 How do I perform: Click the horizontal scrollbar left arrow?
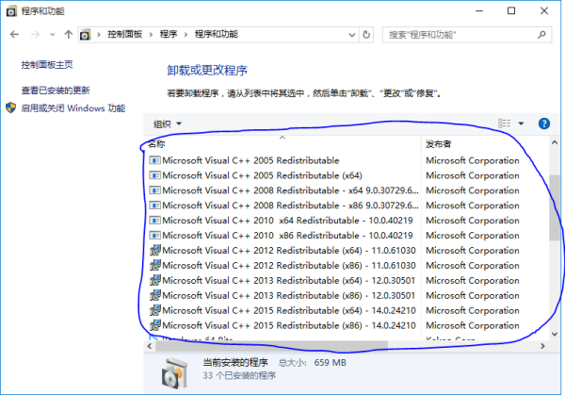[150, 346]
